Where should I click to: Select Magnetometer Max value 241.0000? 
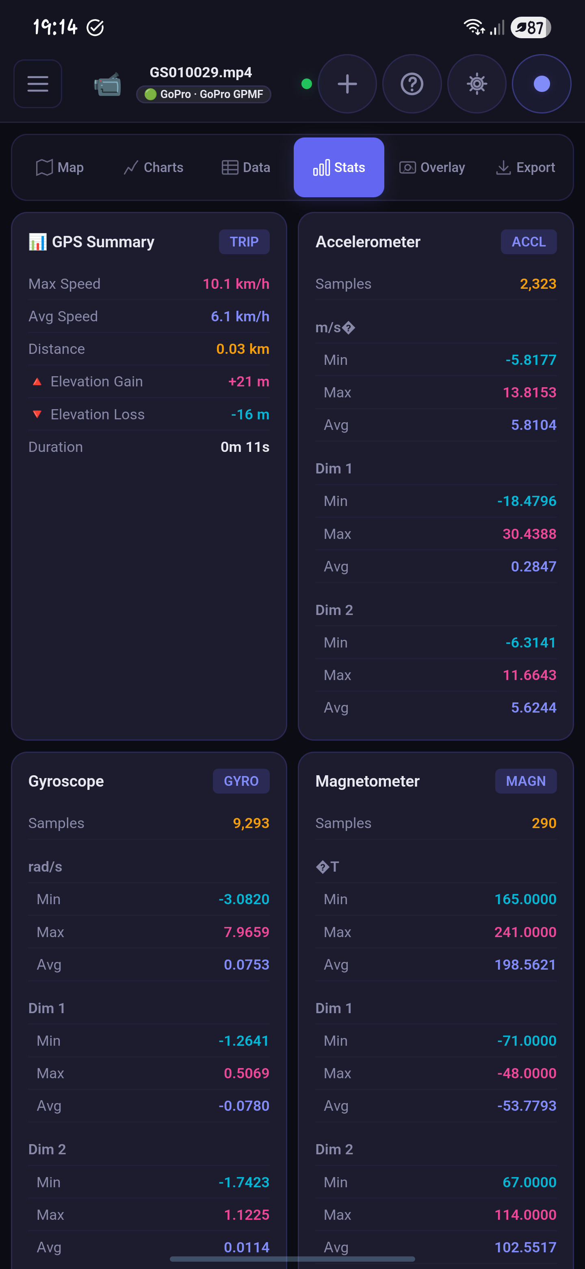click(x=525, y=931)
